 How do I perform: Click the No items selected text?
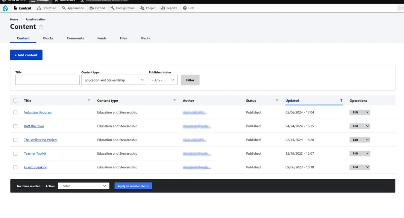29,186
